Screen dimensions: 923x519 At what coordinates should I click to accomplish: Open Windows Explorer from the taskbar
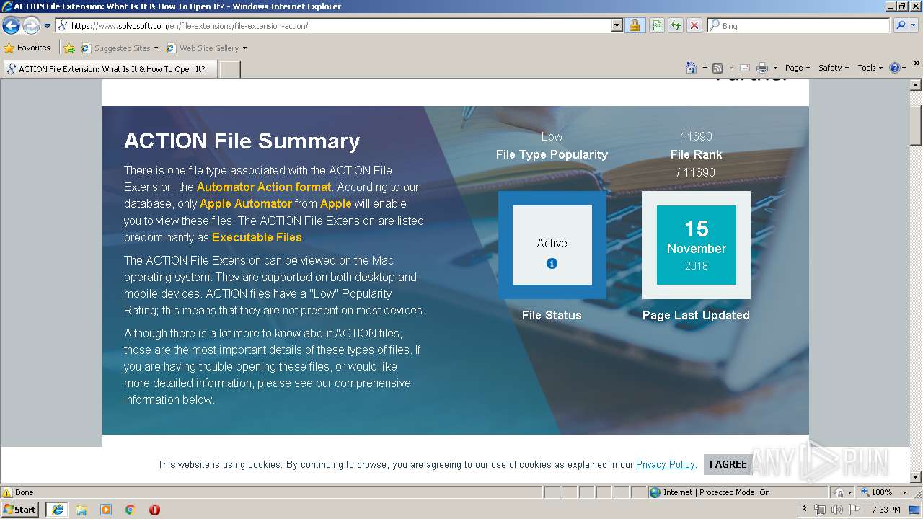(x=81, y=510)
